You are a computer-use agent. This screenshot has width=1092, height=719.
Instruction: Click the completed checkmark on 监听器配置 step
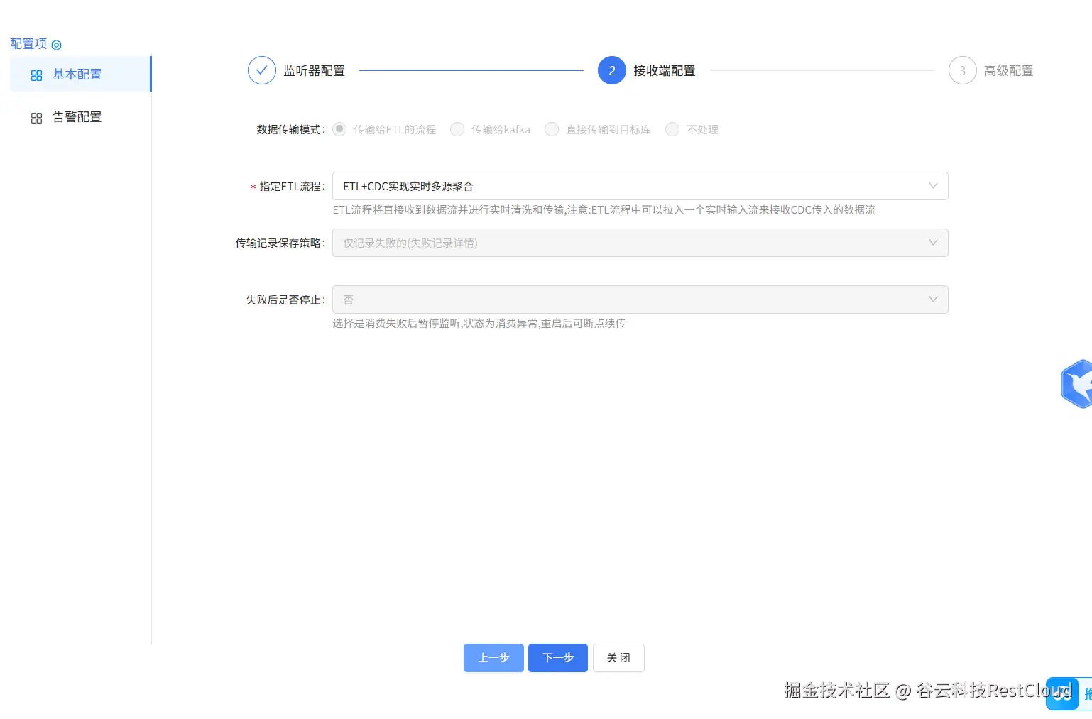pyautogui.click(x=262, y=70)
